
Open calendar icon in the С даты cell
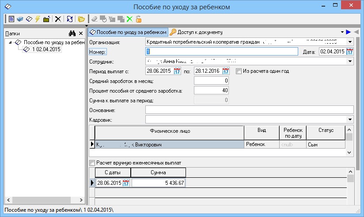126,183
